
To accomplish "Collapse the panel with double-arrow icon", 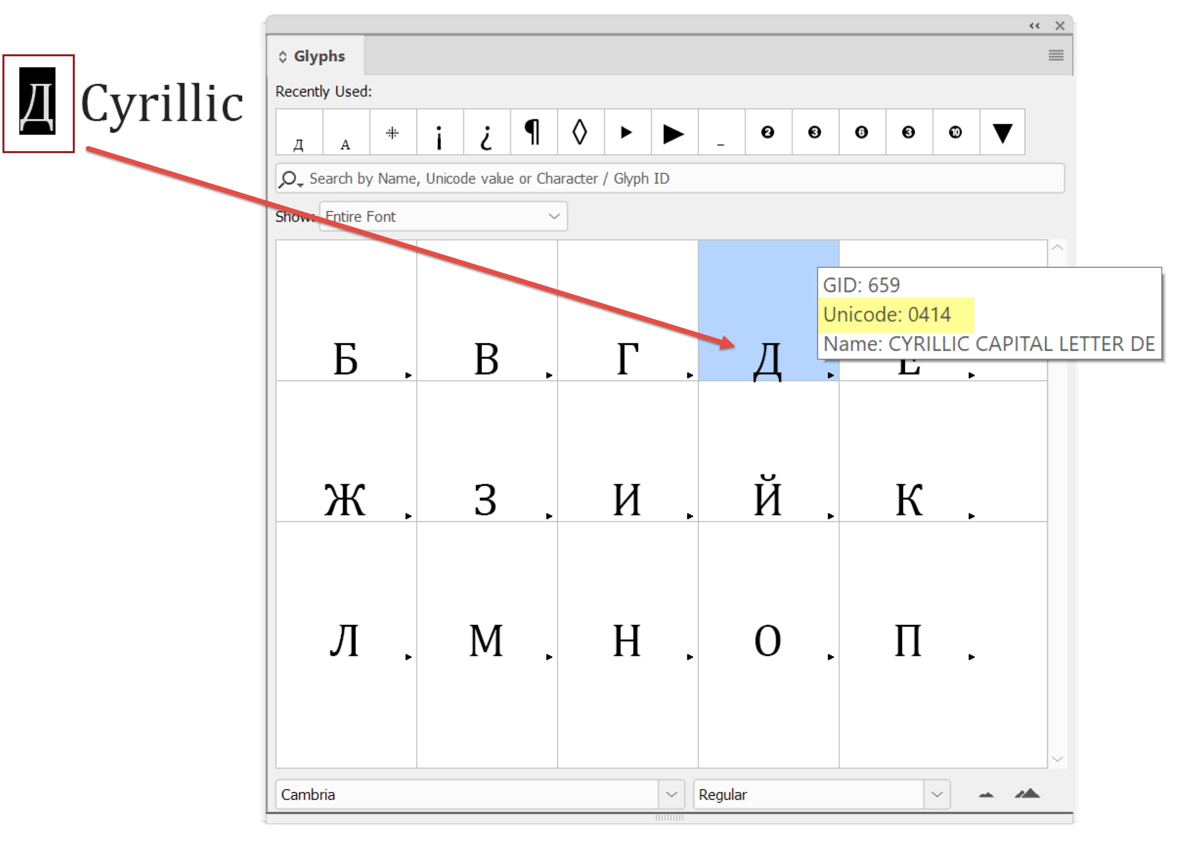I will 1034,25.
